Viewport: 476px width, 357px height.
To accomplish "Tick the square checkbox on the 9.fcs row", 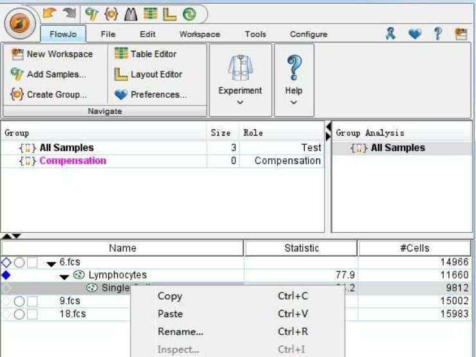I will coord(32,301).
